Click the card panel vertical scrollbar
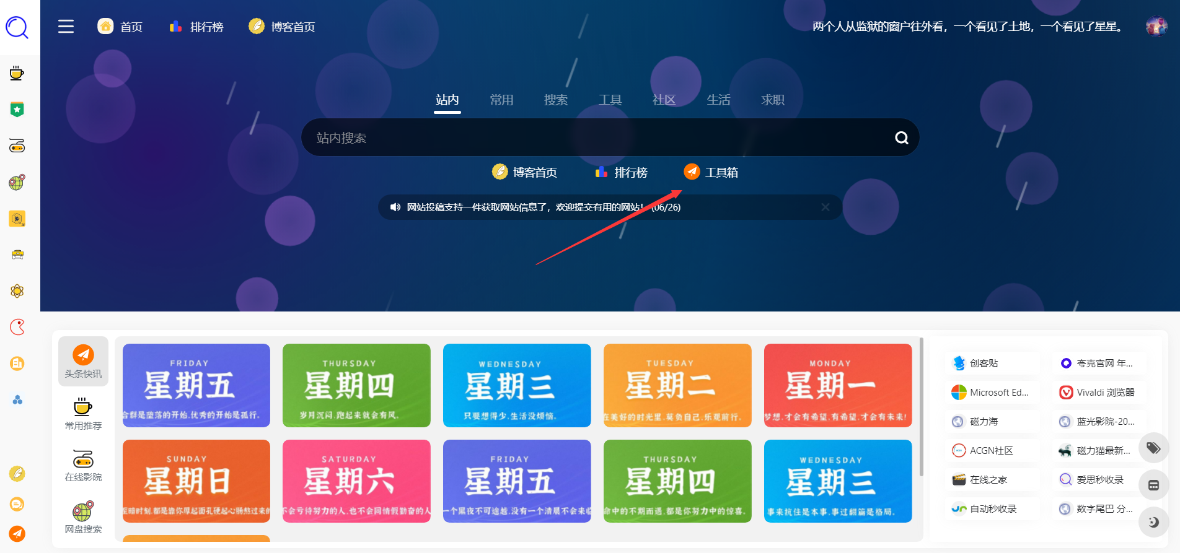This screenshot has height=553, width=1180. 921,407
